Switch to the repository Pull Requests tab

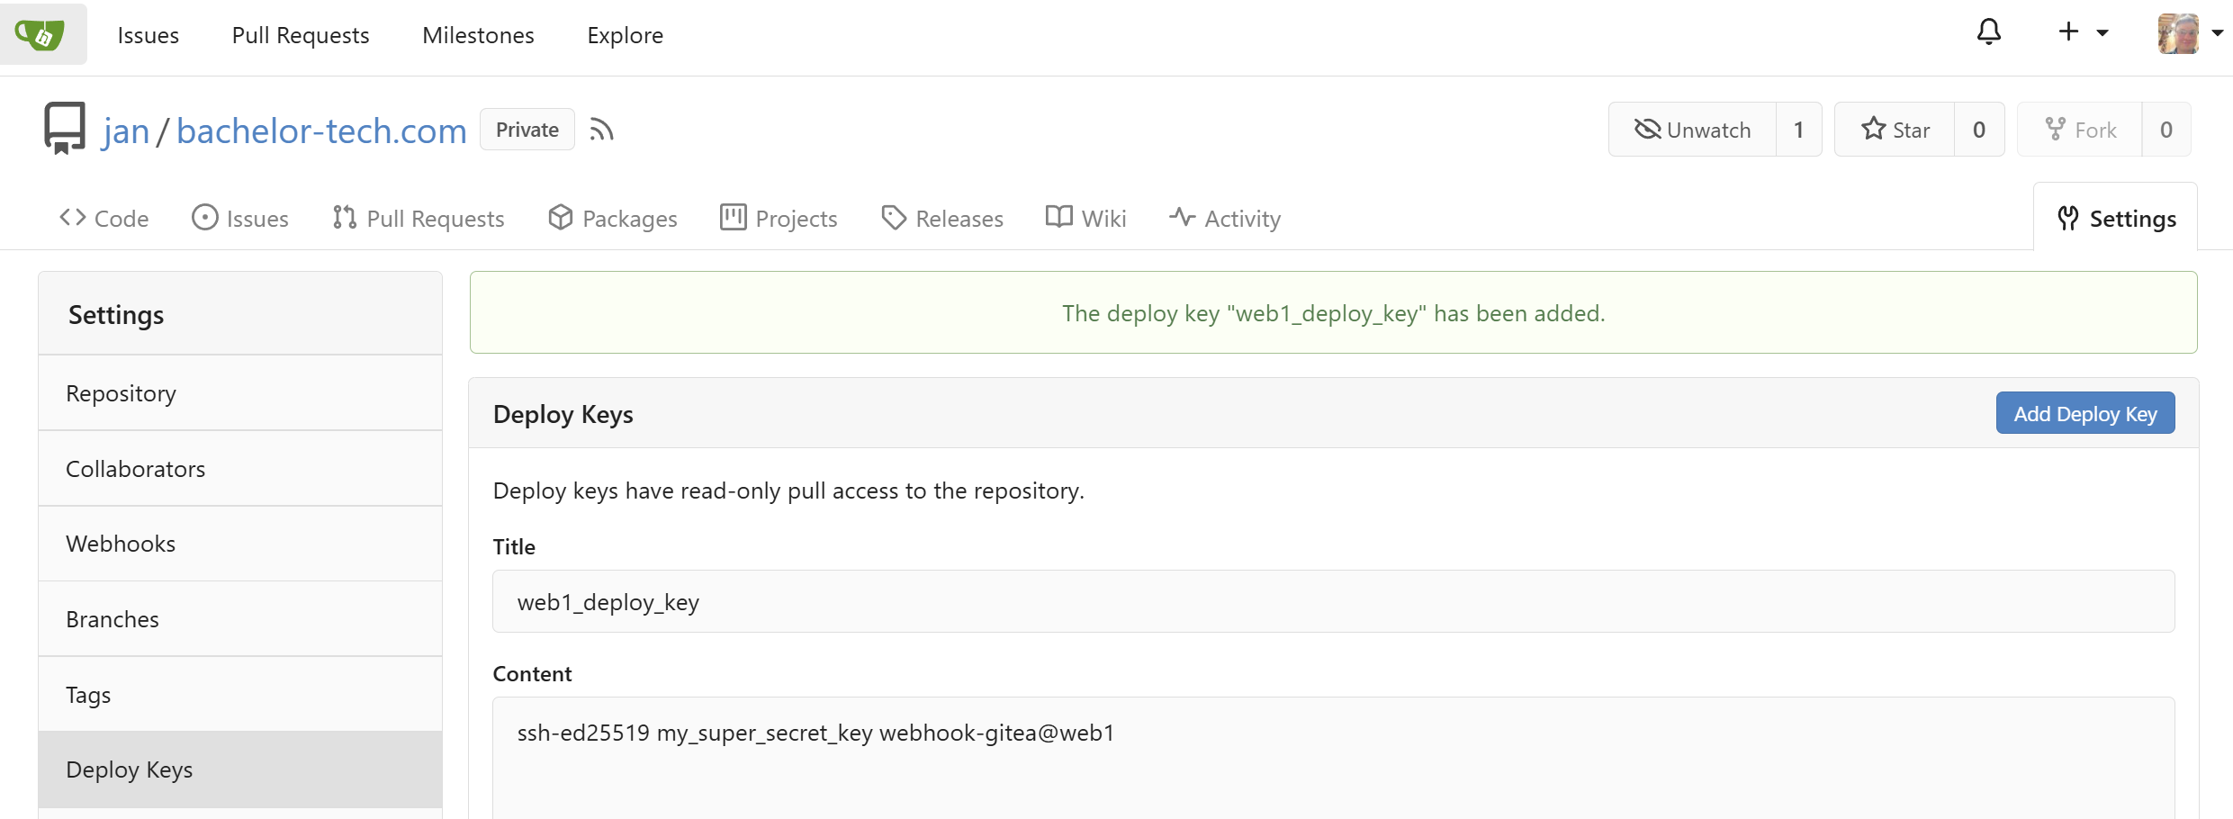tap(419, 218)
